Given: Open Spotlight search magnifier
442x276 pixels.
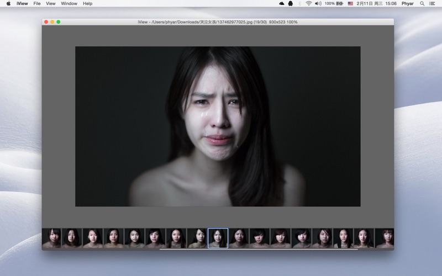Looking at the screenshot, I should [x=422, y=3].
